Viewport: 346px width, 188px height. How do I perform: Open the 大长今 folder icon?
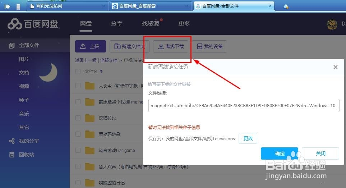click(90, 86)
